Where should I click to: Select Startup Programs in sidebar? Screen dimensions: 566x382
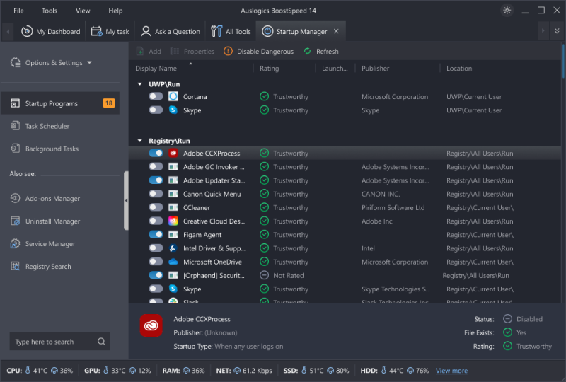(60, 103)
